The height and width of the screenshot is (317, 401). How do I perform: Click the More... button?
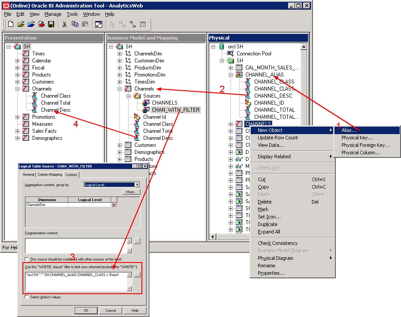131,192
